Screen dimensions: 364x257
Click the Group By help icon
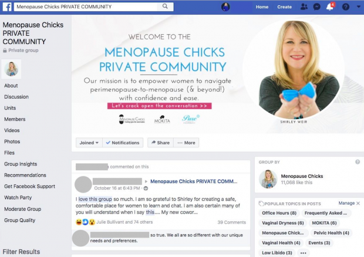(x=358, y=162)
